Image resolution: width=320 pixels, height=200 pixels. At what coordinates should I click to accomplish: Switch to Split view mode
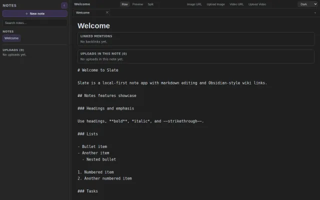pos(150,4)
